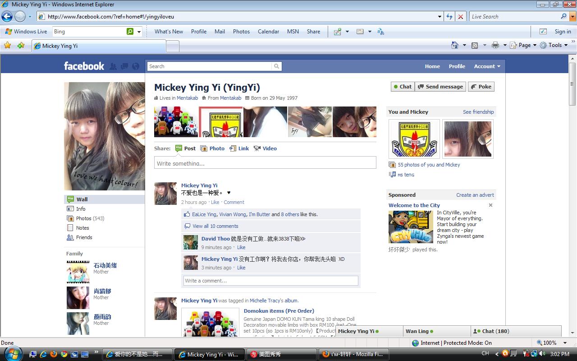Open Chrome from quick launch bar
This screenshot has width=577, height=361.
(64, 354)
